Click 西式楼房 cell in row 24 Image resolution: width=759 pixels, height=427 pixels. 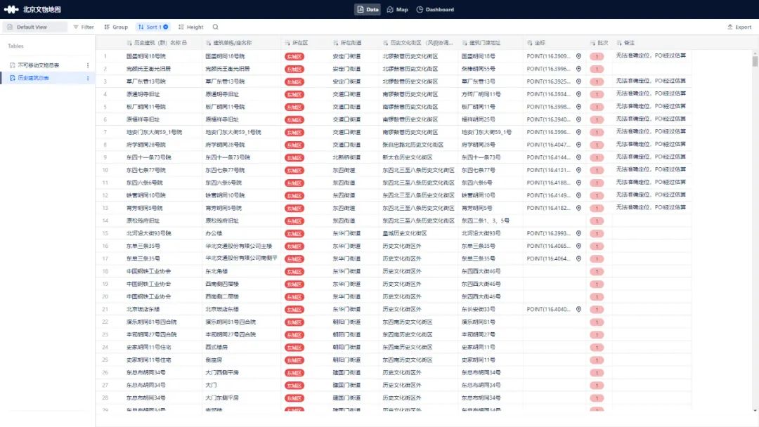coord(216,347)
